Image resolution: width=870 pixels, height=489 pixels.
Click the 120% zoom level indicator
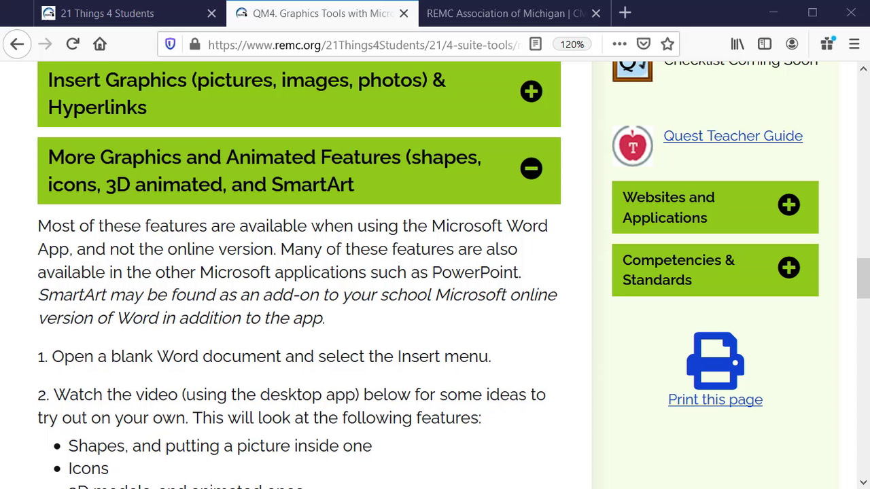[572, 44]
